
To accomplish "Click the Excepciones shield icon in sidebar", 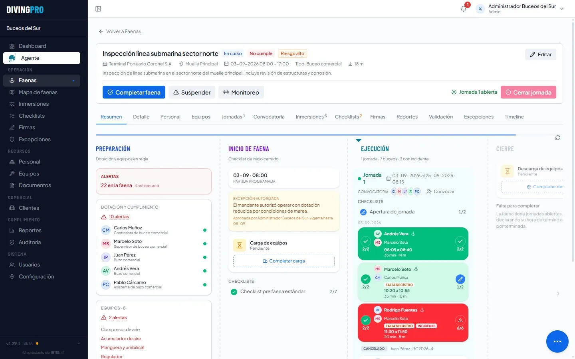I will 12,140.
